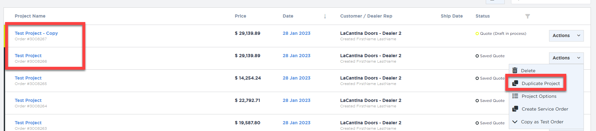The image size is (596, 131).
Task: Sort by Project Name column header
Action: [30, 16]
